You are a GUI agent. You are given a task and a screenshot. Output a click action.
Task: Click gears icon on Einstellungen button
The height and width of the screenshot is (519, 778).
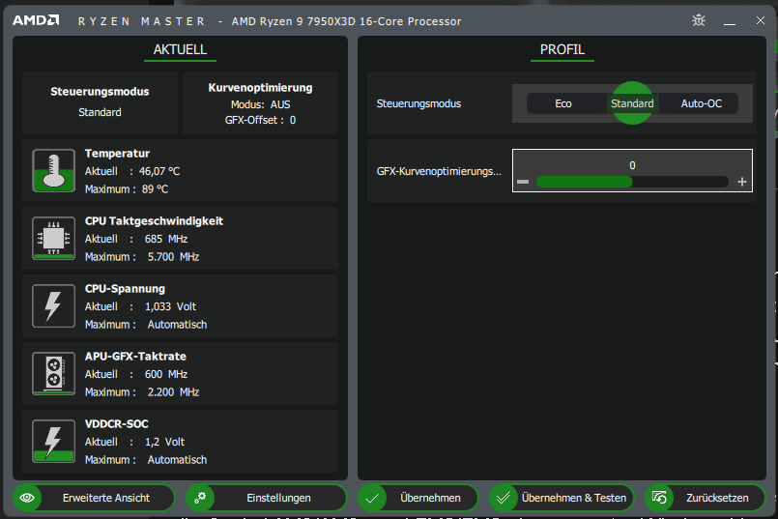coord(200,498)
